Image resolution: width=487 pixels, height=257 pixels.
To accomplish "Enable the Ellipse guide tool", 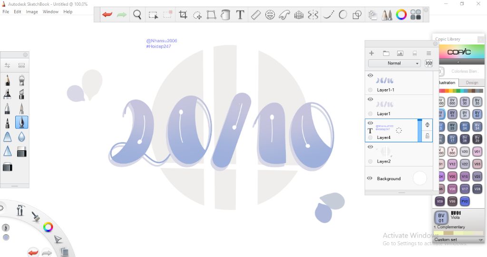I will coord(270,15).
